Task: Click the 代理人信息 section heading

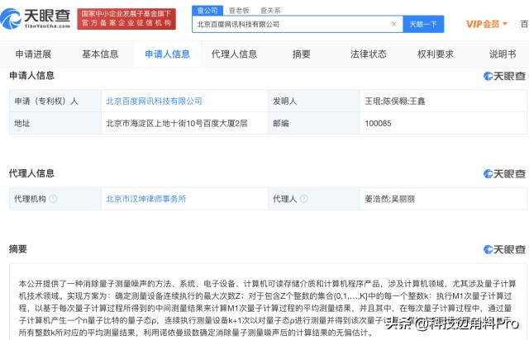Action: [31, 173]
